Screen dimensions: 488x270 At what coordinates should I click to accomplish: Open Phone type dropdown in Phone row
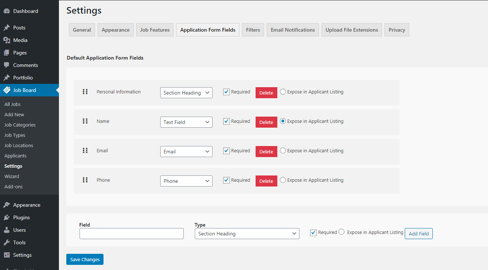186,181
